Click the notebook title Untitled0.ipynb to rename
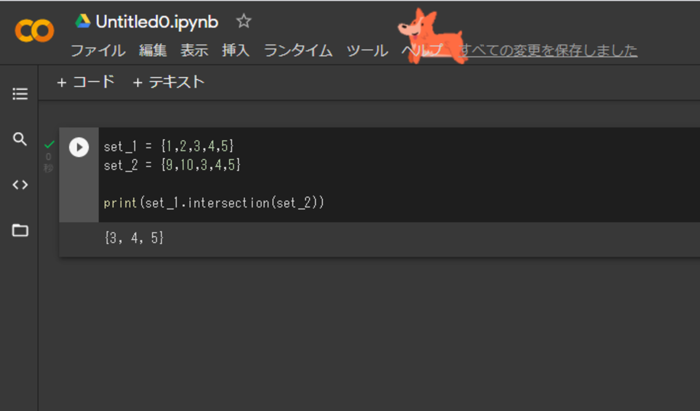The image size is (700, 411). pos(157,22)
